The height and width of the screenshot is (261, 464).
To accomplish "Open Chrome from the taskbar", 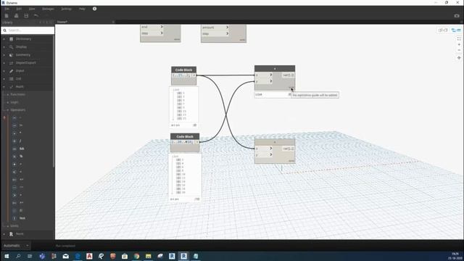I will click(136, 256).
